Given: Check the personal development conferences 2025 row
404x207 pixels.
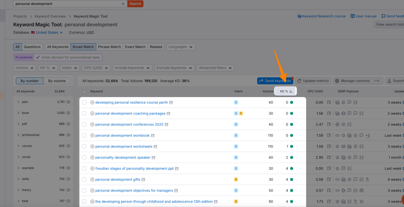Looking at the screenshot, I should [x=84, y=124].
